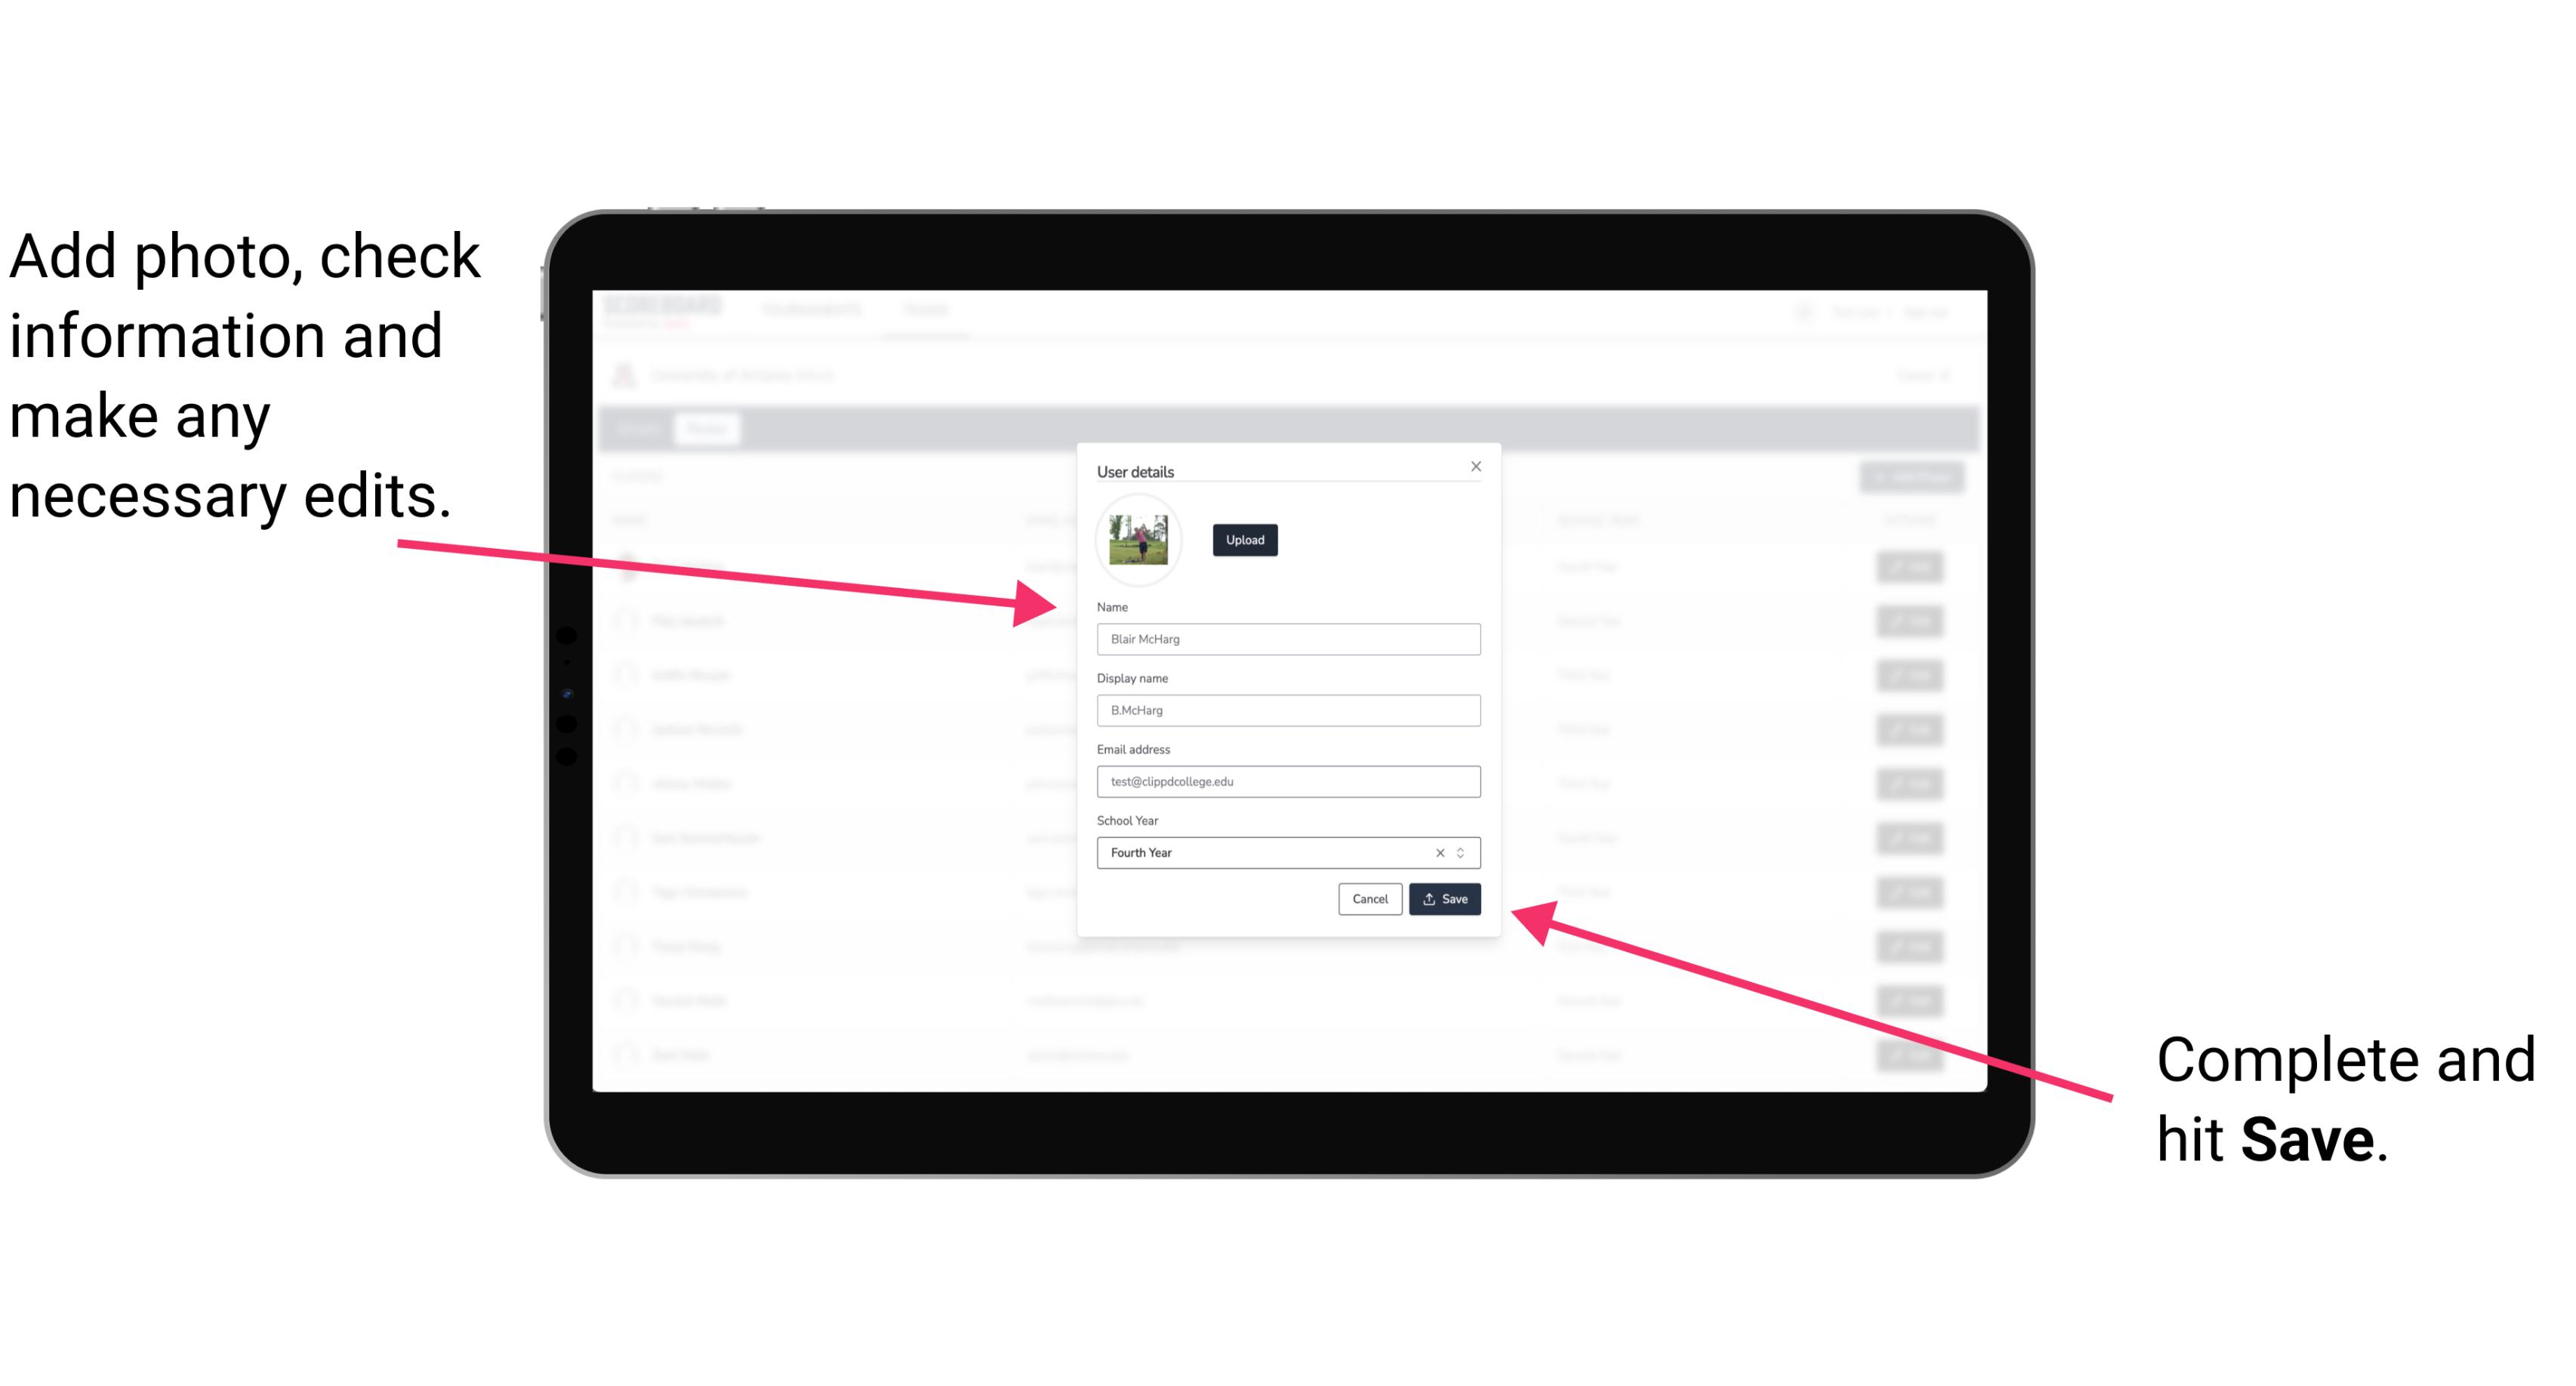Click the Name input field to edit
Viewport: 2576px width, 1386px height.
(1289, 639)
